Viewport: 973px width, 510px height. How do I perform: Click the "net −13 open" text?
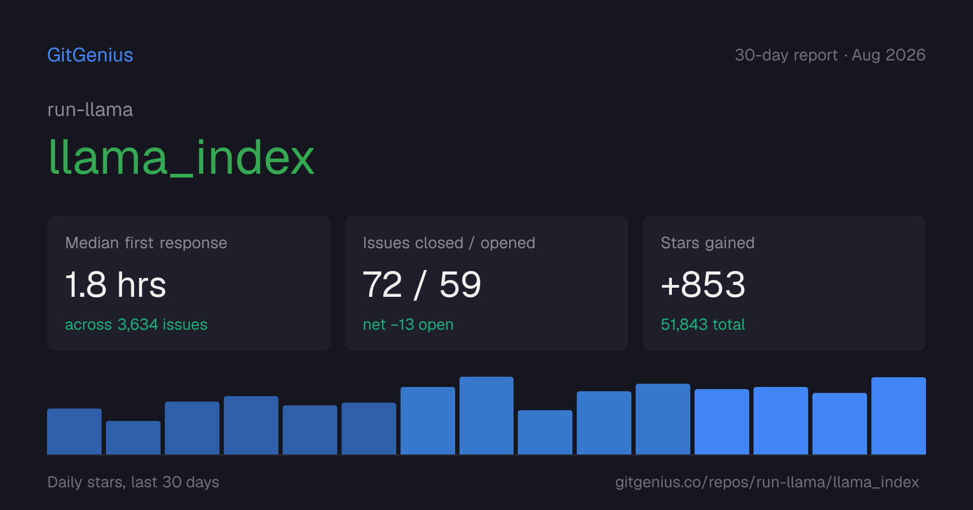408,324
